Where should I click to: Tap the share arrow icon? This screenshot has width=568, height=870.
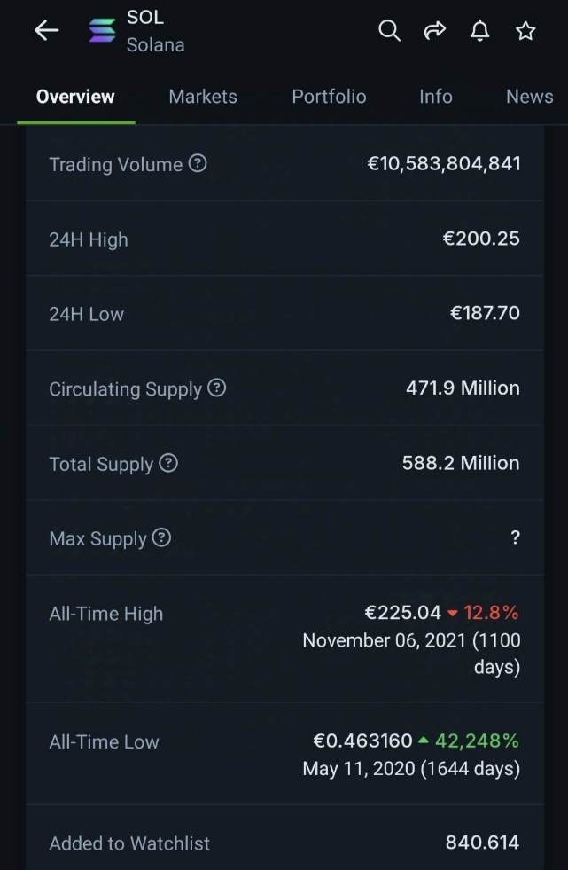434,30
